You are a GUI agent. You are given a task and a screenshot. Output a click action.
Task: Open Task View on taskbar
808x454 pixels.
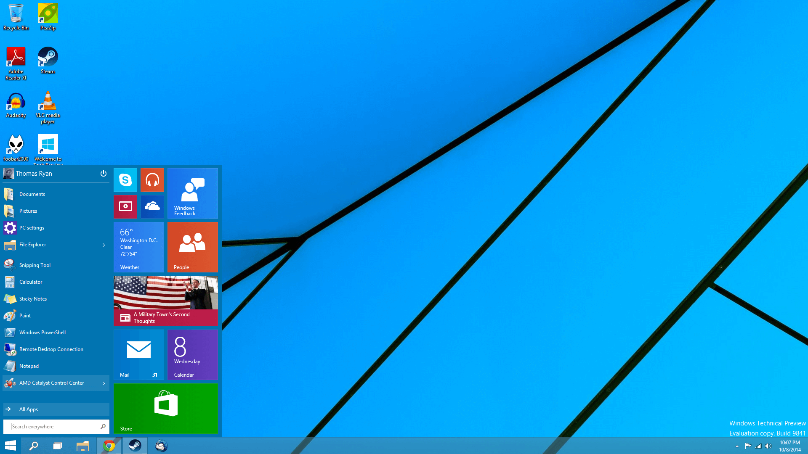[x=58, y=446]
